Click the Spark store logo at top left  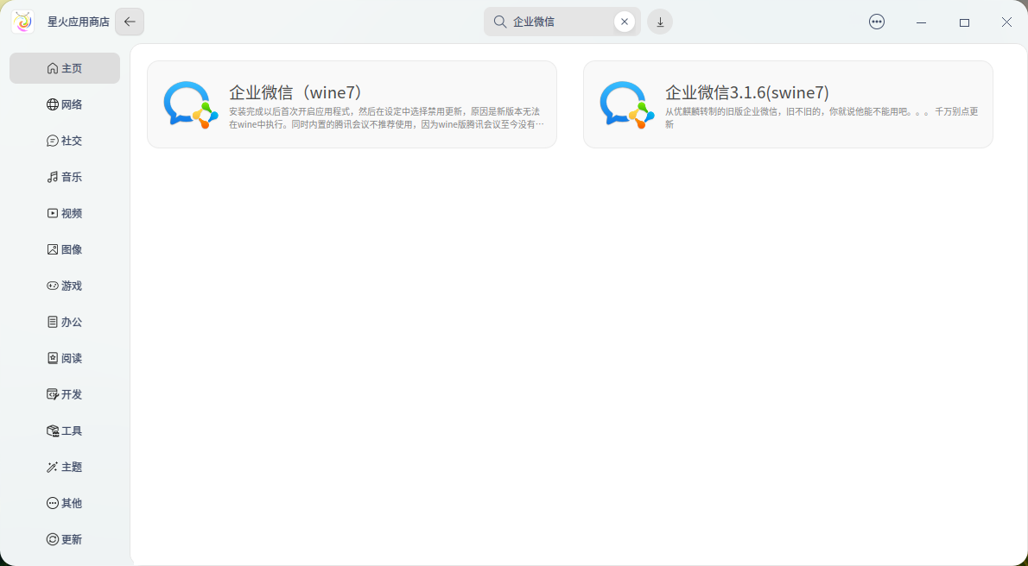[x=23, y=21]
